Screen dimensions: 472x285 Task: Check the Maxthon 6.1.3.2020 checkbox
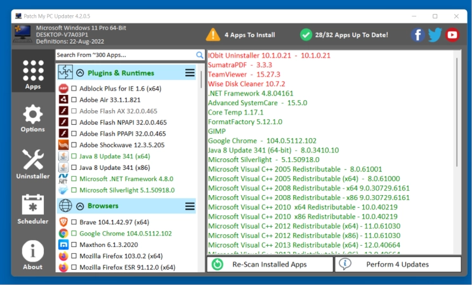[74, 244]
